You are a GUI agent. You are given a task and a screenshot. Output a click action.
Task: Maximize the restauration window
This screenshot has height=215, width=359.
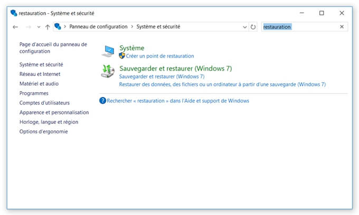[322, 13]
